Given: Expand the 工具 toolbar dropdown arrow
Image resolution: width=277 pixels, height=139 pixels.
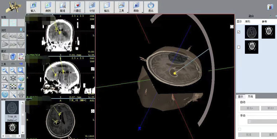Looking at the screenshot, I should (128, 12).
